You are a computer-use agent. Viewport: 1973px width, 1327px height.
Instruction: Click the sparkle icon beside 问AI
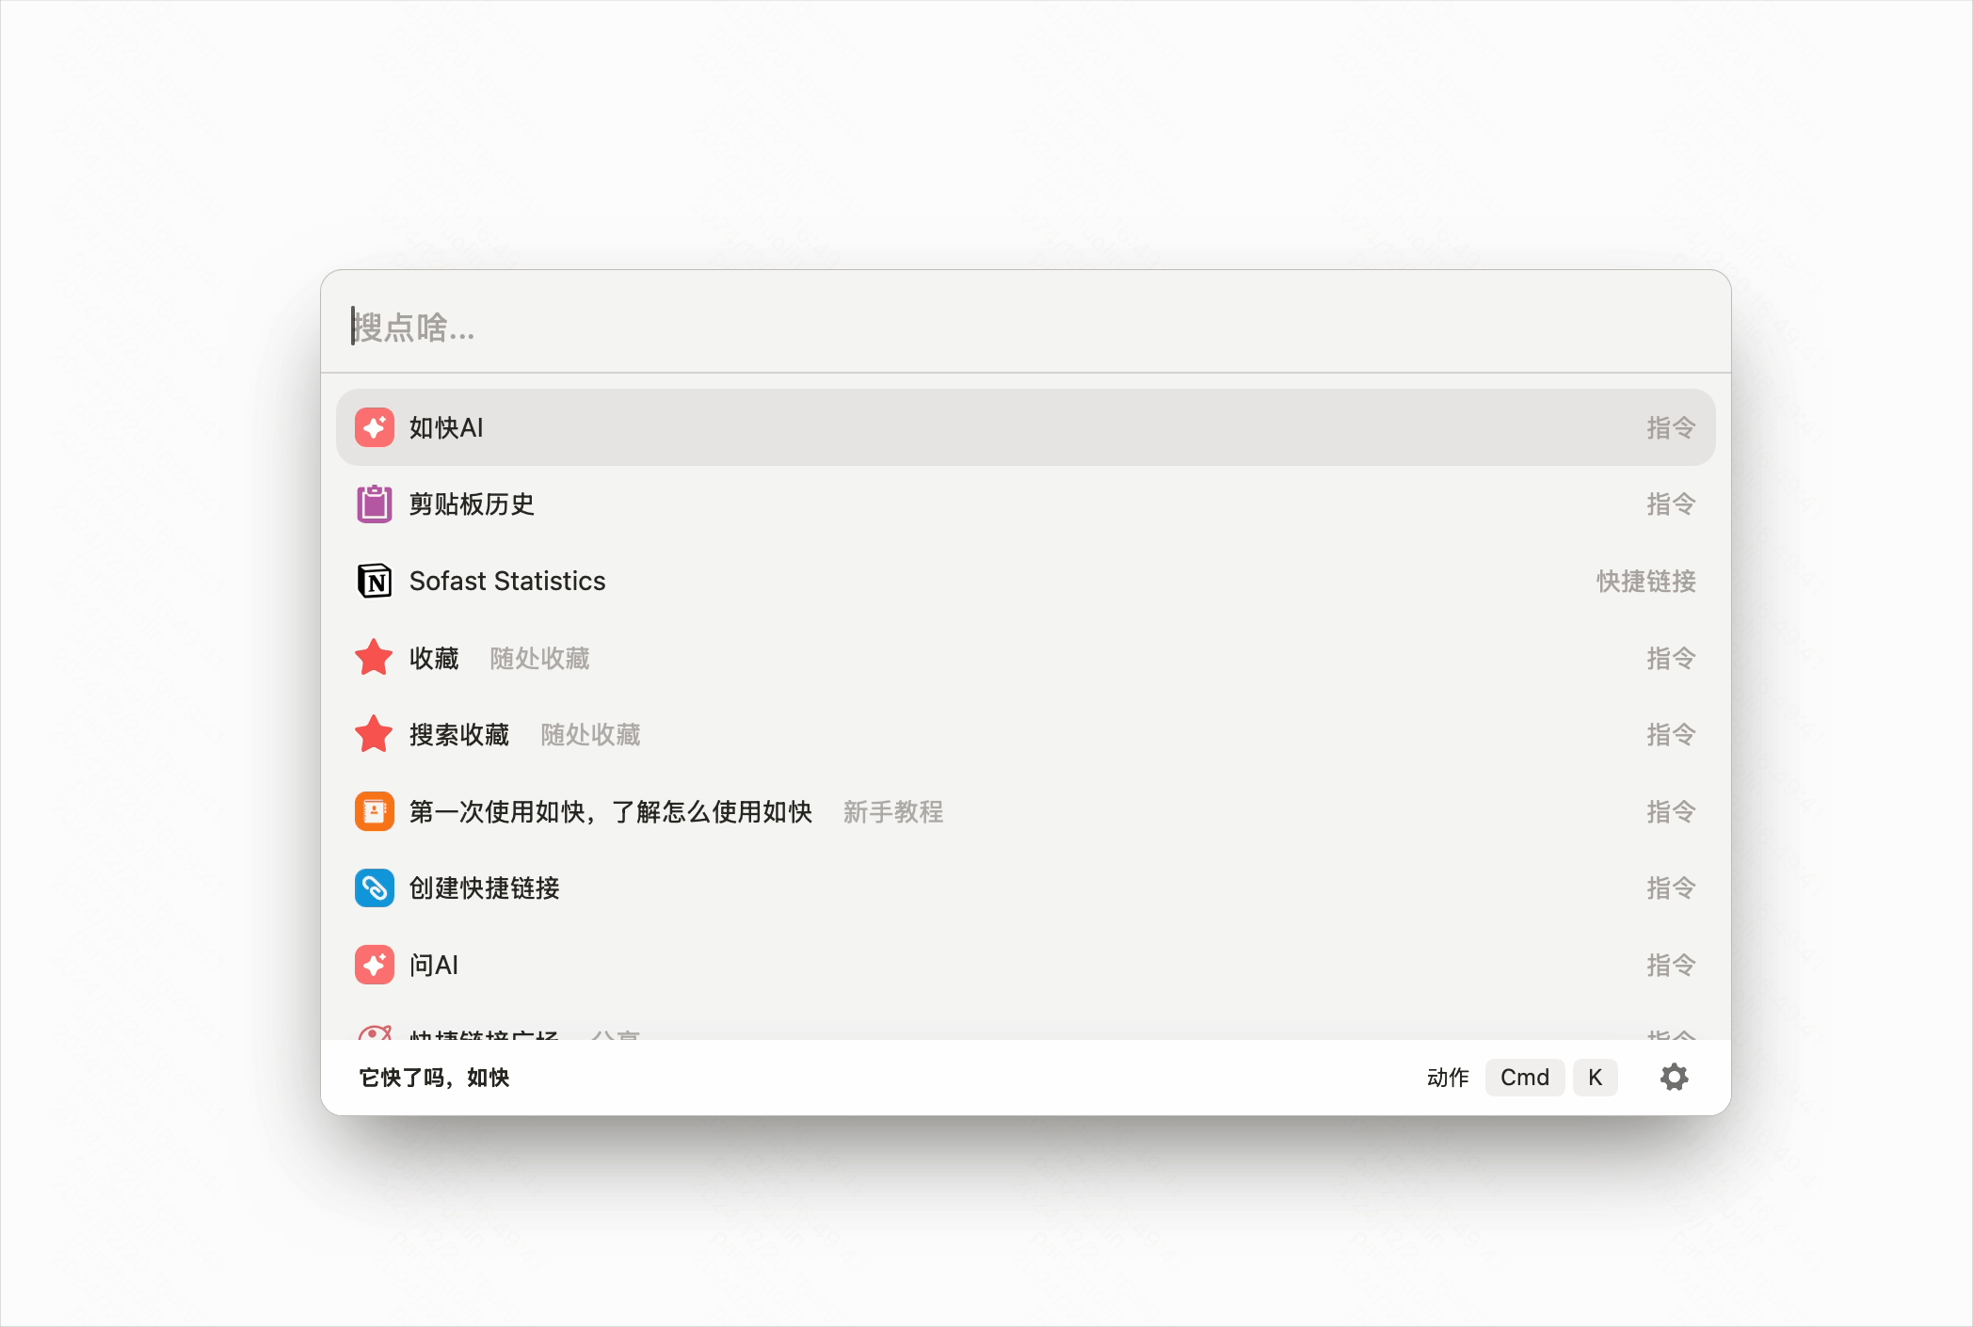(x=374, y=965)
